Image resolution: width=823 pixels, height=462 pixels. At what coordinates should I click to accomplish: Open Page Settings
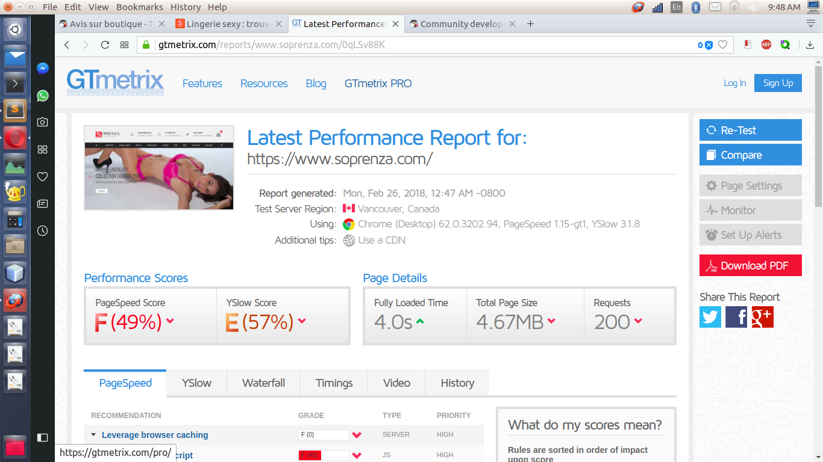(751, 185)
